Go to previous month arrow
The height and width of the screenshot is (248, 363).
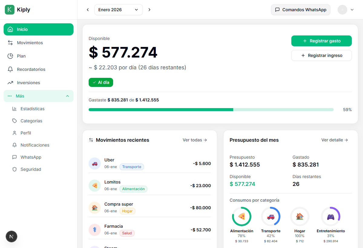pos(88,10)
